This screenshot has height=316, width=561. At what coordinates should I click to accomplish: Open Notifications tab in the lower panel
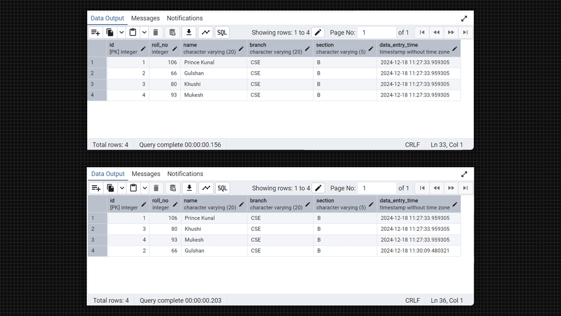click(185, 174)
